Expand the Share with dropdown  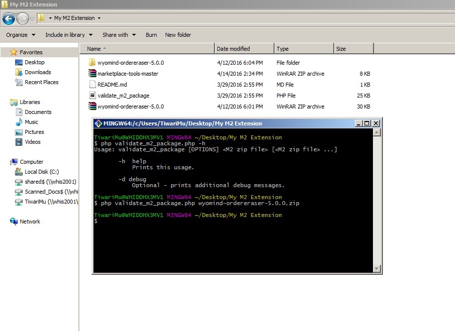(119, 35)
